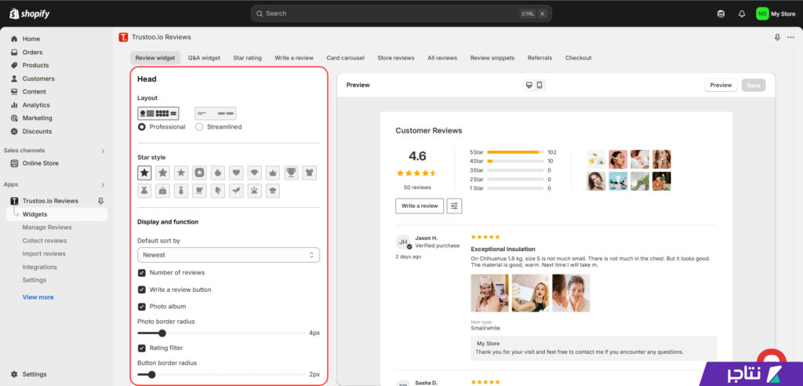The height and width of the screenshot is (386, 803).
Task: Toggle Write a review button checkbox
Action: [142, 289]
